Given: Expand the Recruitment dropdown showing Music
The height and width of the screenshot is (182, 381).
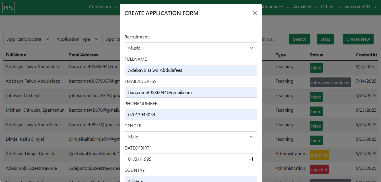Looking at the screenshot, I should 191,48.
